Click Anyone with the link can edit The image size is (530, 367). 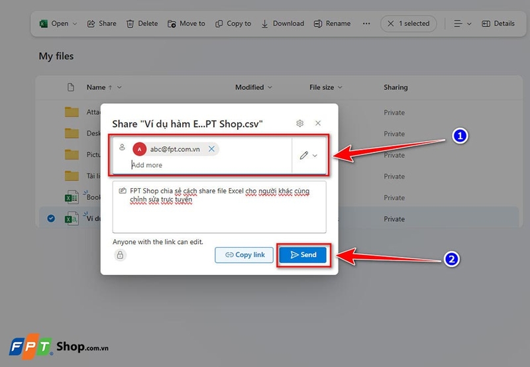click(158, 242)
